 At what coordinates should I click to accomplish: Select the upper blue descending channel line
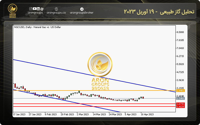pyautogui.click(x=94, y=76)
